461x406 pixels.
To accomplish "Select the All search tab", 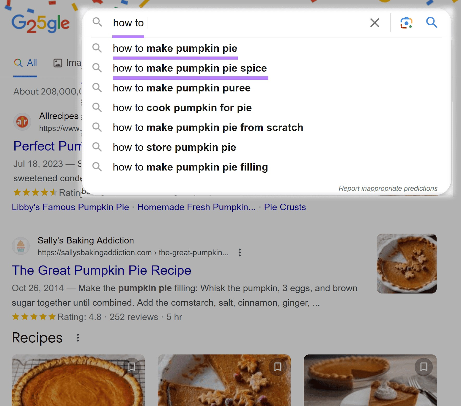I will [25, 63].
